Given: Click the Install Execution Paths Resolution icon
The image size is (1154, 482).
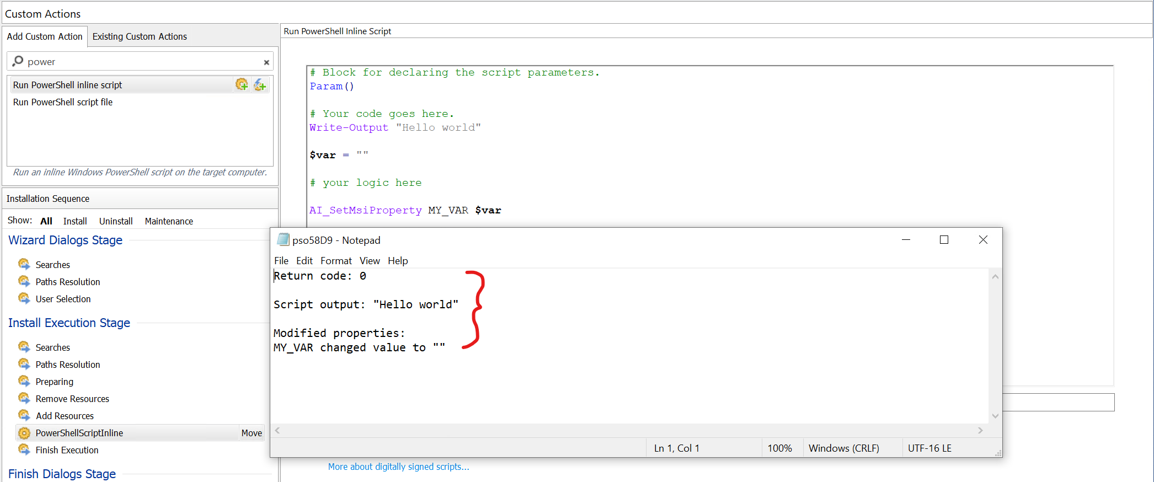Looking at the screenshot, I should pos(24,364).
